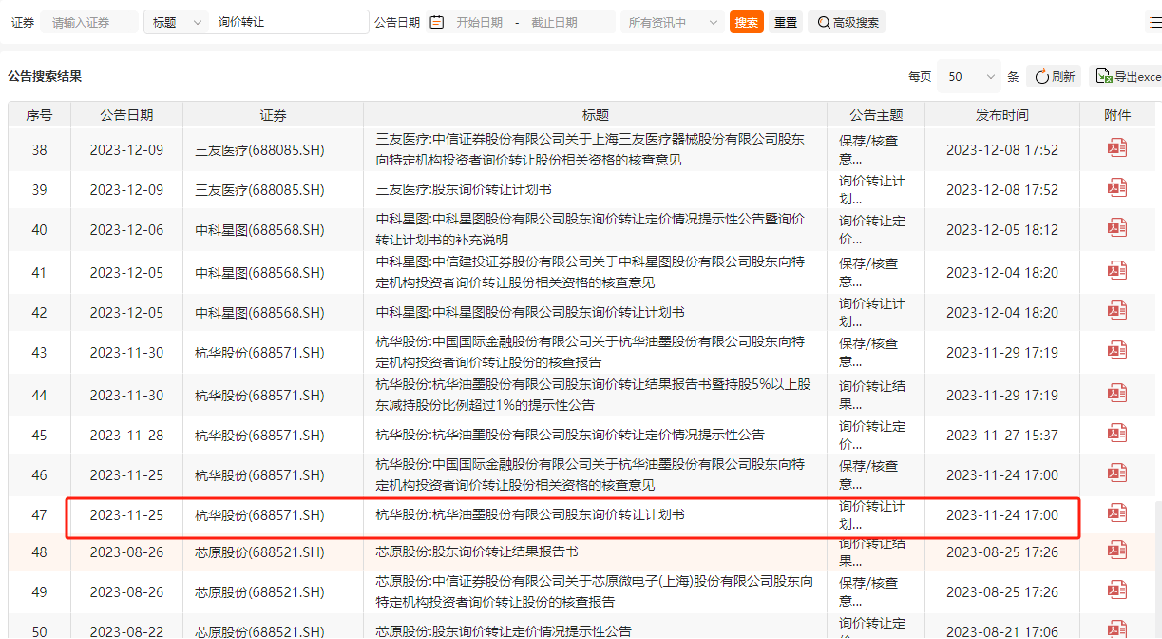Click publish time 2023-11-24 17:00 in row 47

(1002, 514)
